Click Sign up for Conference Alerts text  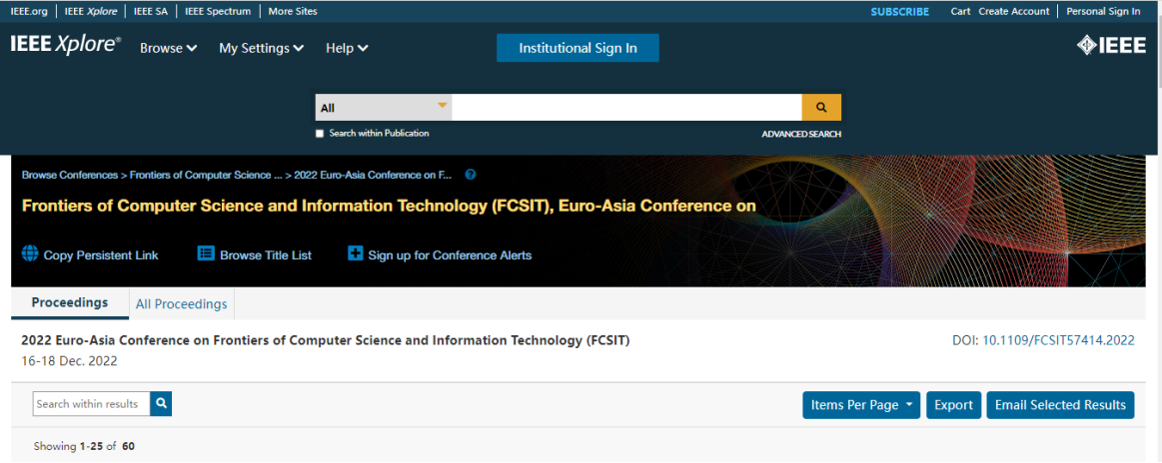pyautogui.click(x=450, y=255)
